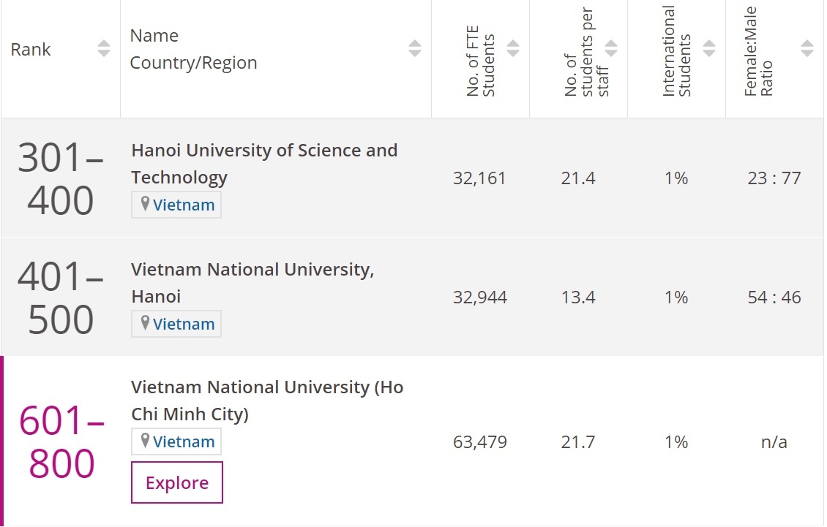Click map pin under Vietnam National University, Hanoi
Viewport: 827px width, 527px height.
[145, 323]
